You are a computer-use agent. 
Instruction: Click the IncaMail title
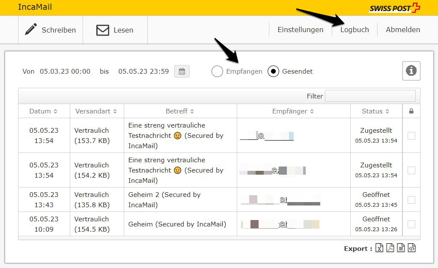[35, 7]
